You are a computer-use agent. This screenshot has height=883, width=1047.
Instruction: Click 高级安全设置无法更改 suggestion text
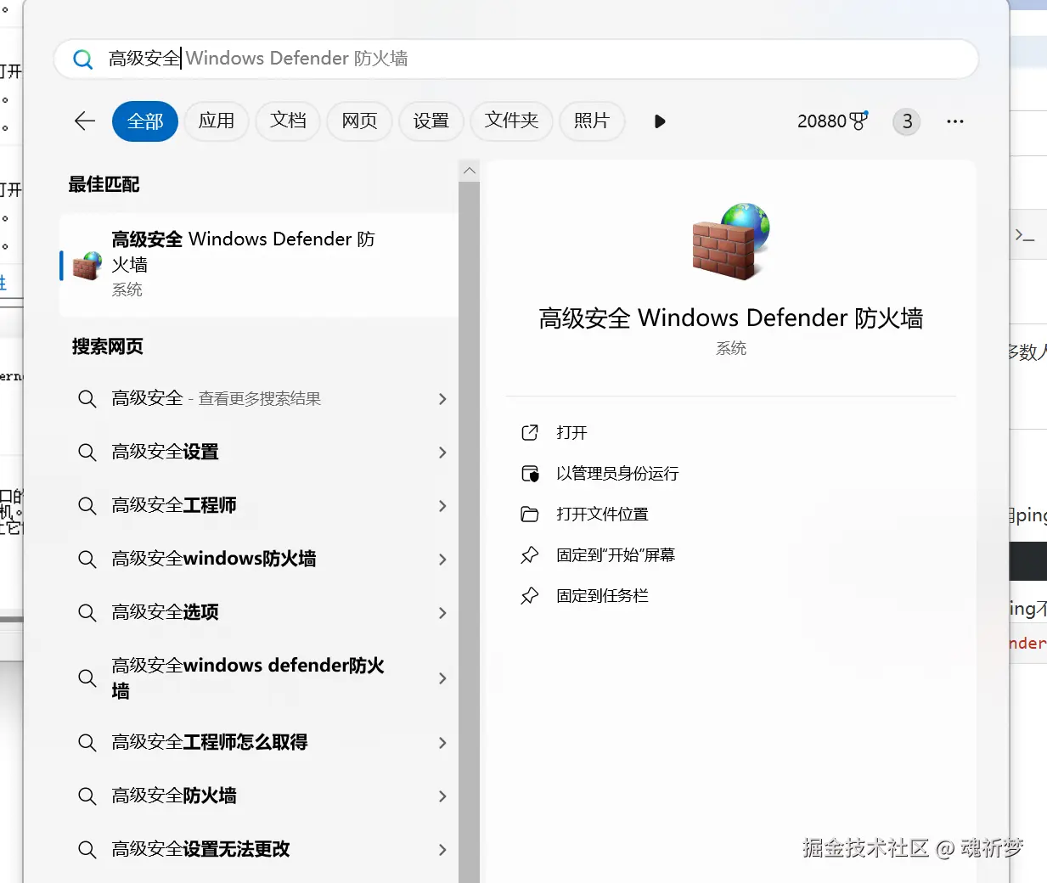(201, 850)
